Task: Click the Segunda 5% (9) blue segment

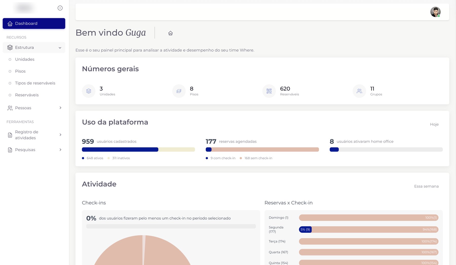Action: pyautogui.click(x=305, y=229)
